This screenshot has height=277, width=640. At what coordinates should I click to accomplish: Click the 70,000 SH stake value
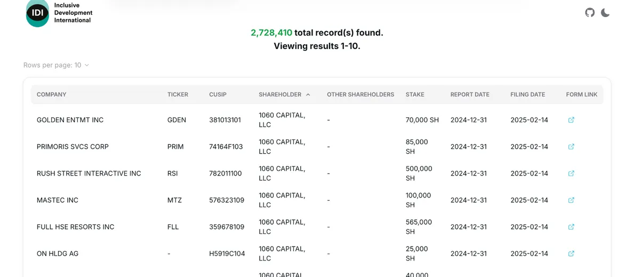(422, 120)
